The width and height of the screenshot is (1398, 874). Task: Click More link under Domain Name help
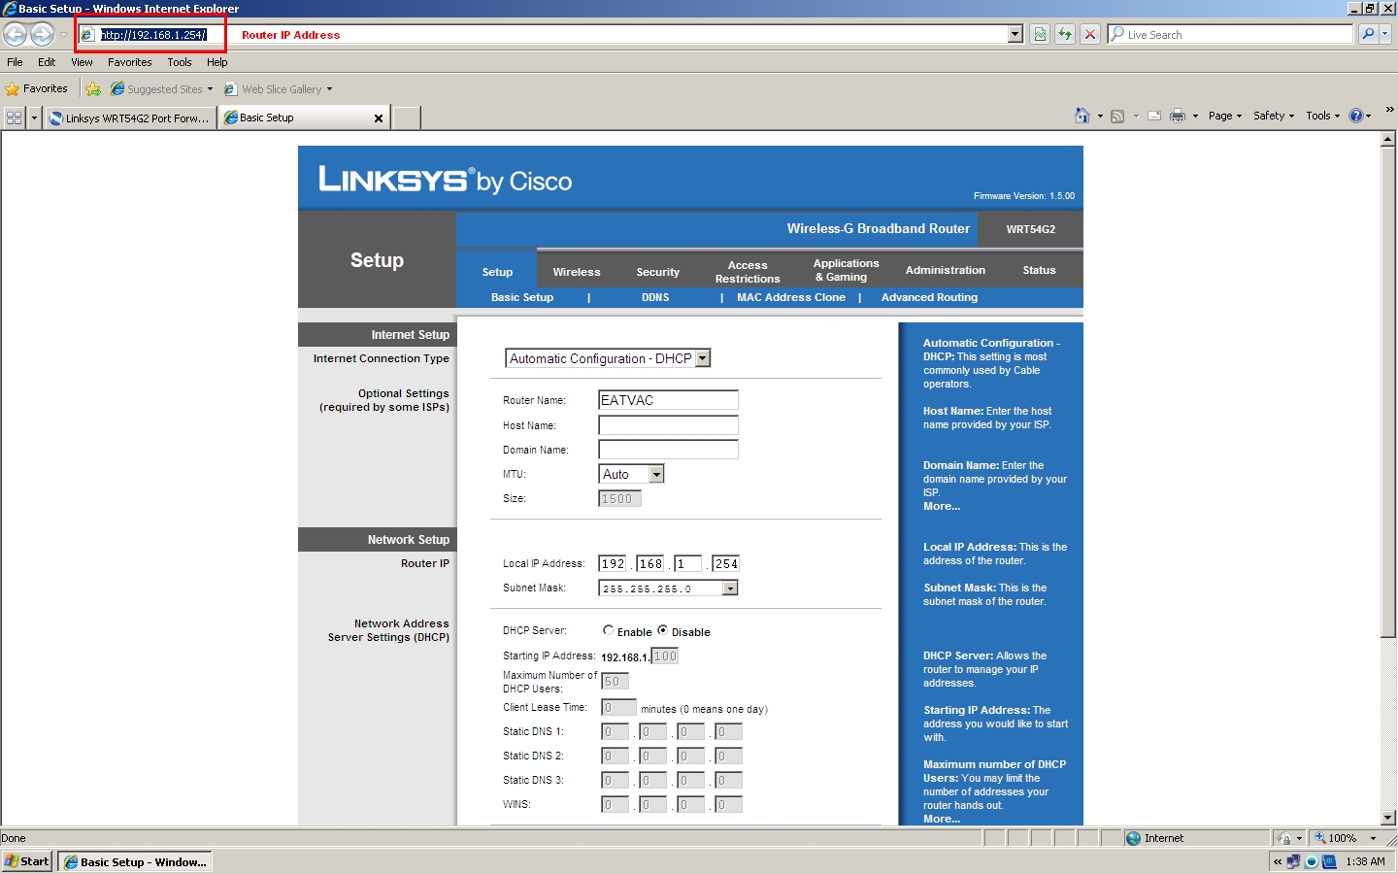(942, 506)
